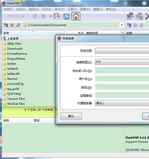Click the blue refresh icon in toolbar
149x159 pixels.
[x=66, y=16]
